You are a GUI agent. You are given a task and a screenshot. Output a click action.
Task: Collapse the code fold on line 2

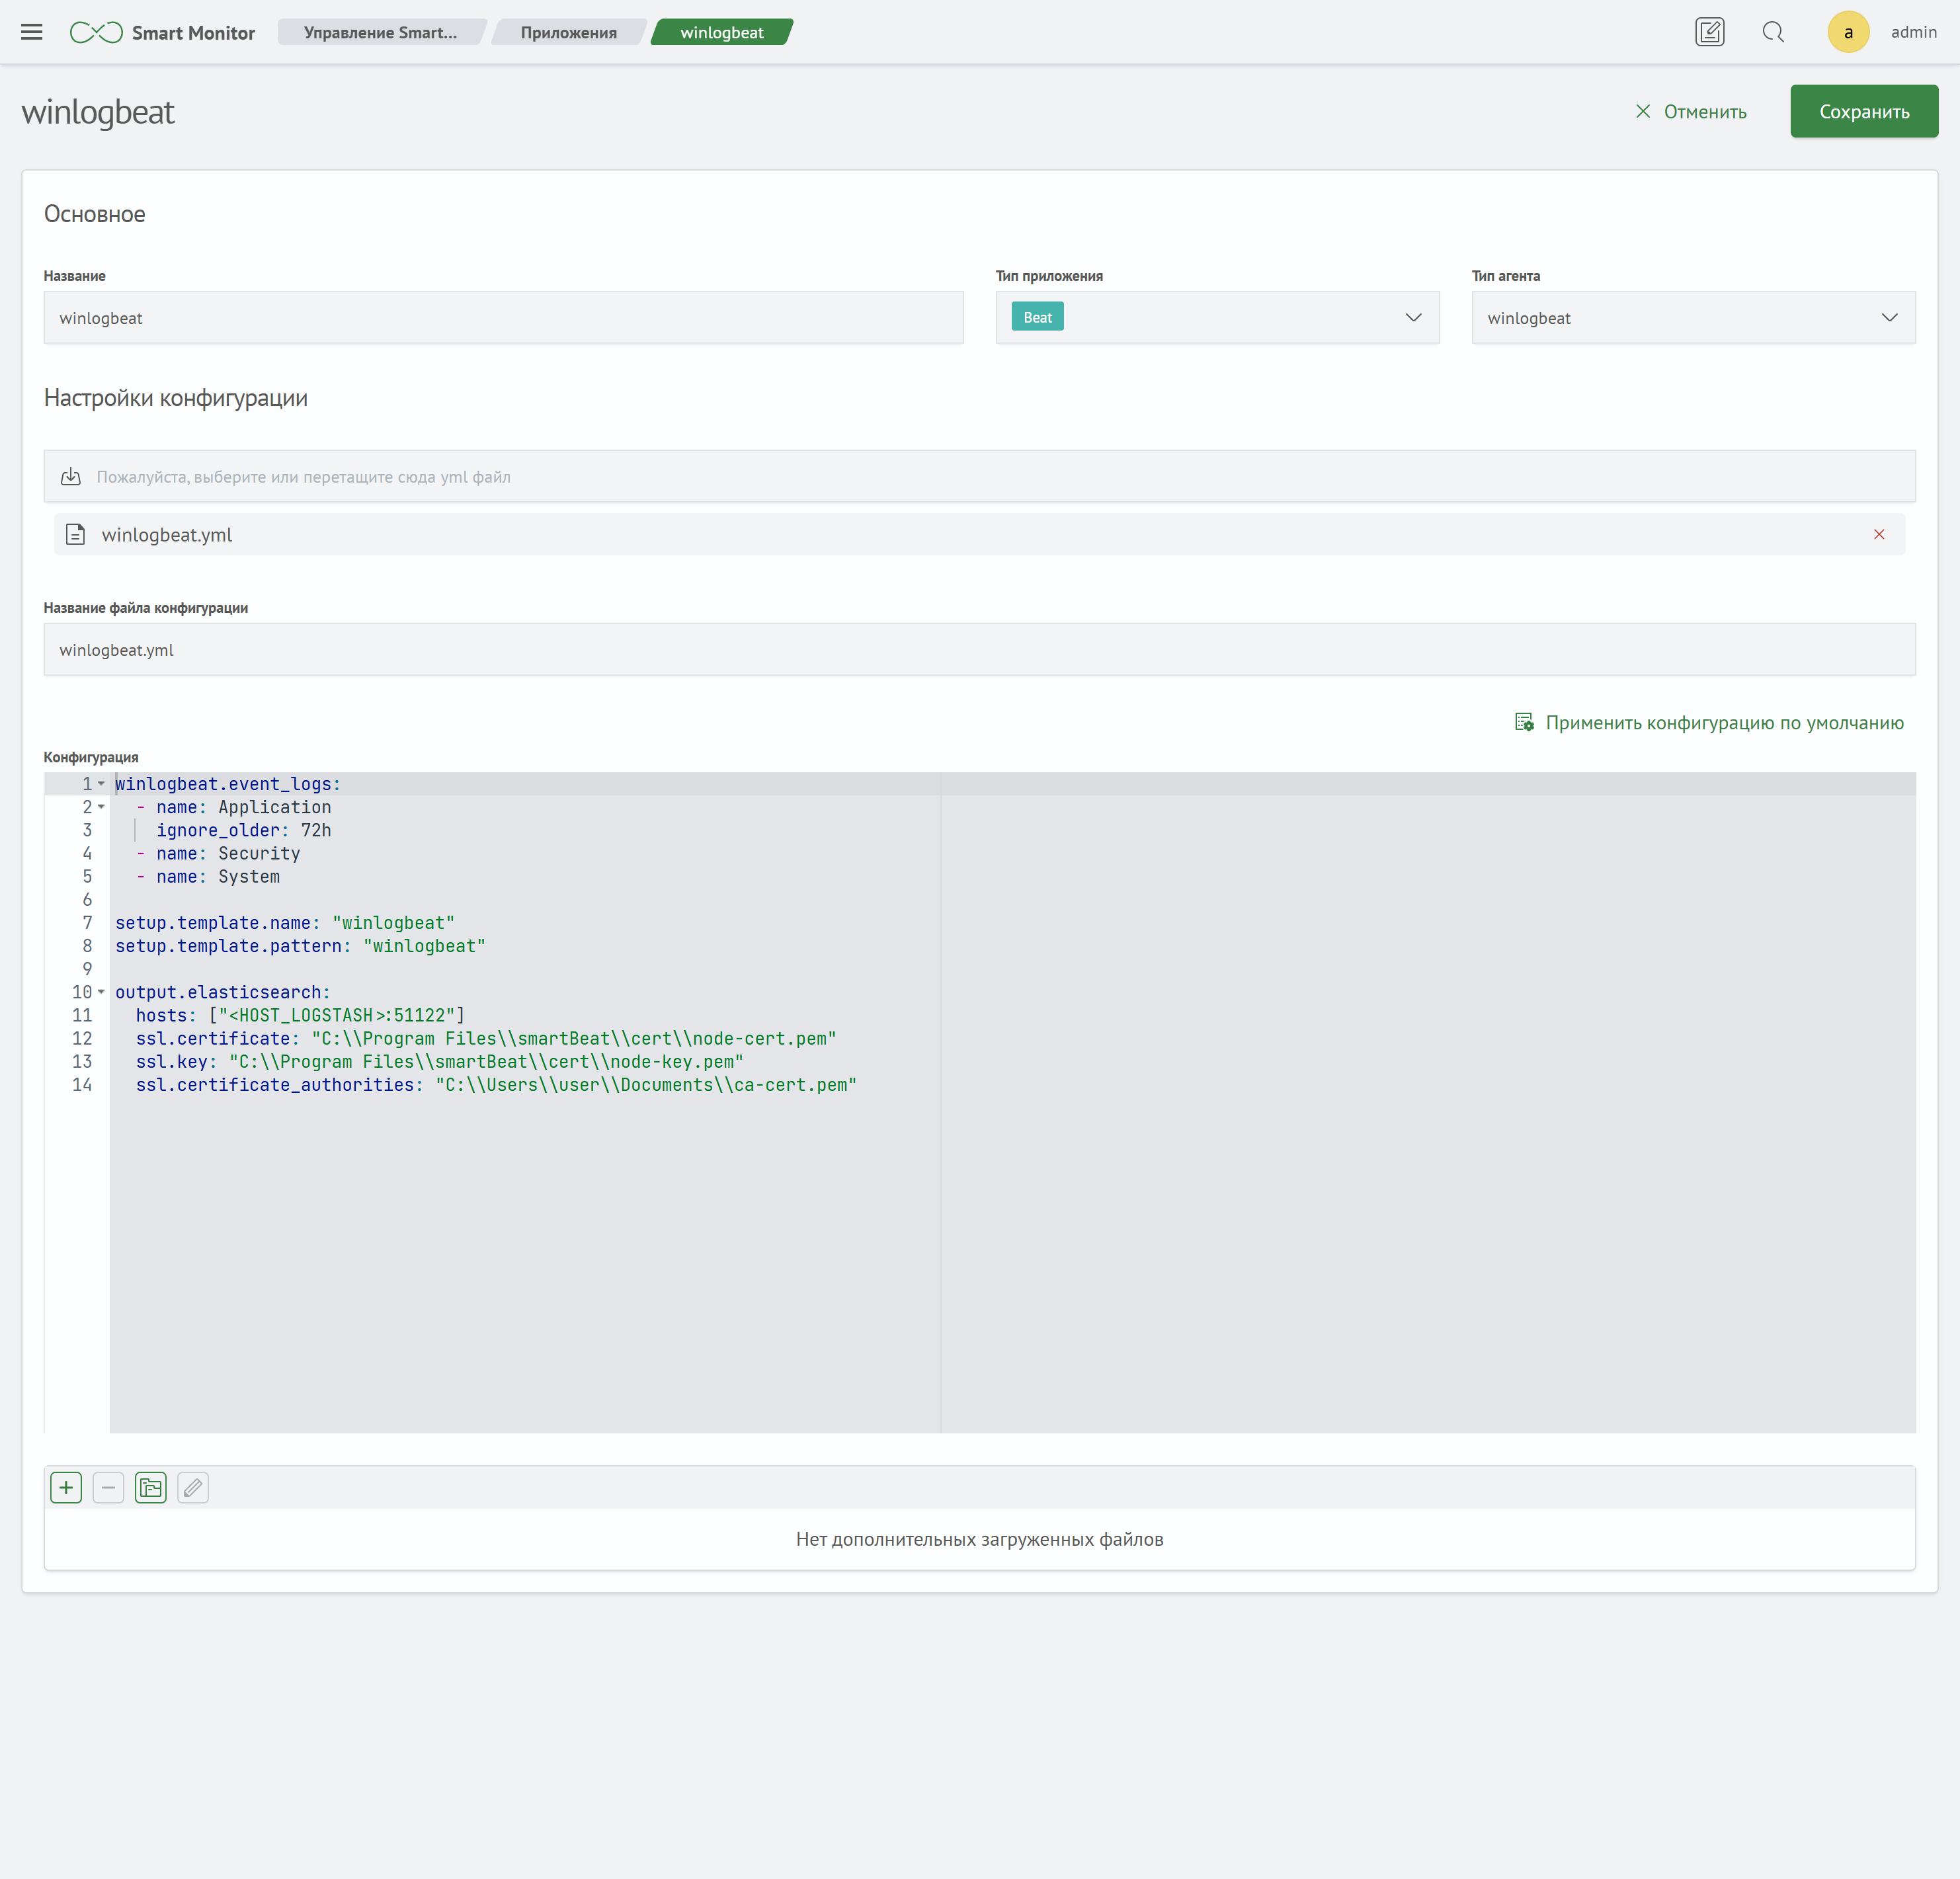coord(101,807)
